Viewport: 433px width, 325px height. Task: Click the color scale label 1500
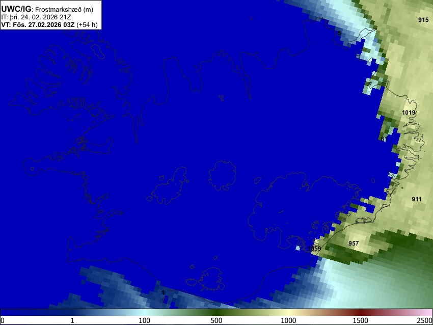[x=360, y=320]
